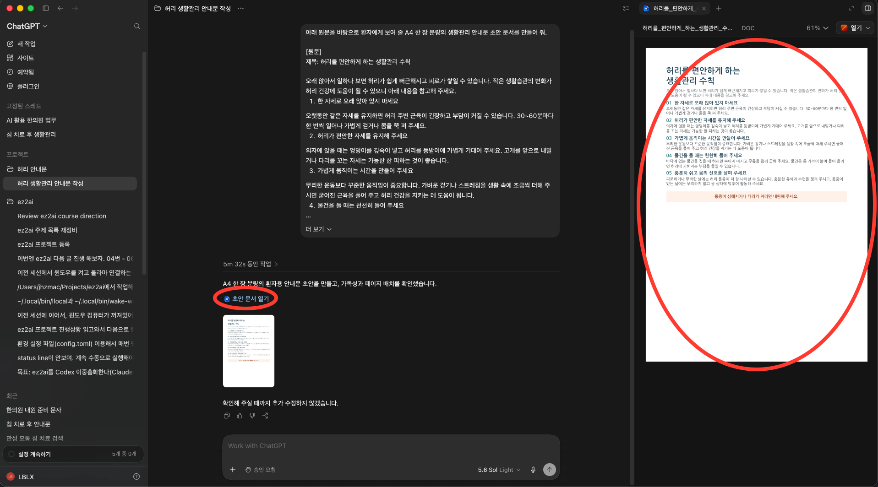Click the sidebar scrollbar
Viewport: 878px width, 487px height.
click(x=144, y=162)
